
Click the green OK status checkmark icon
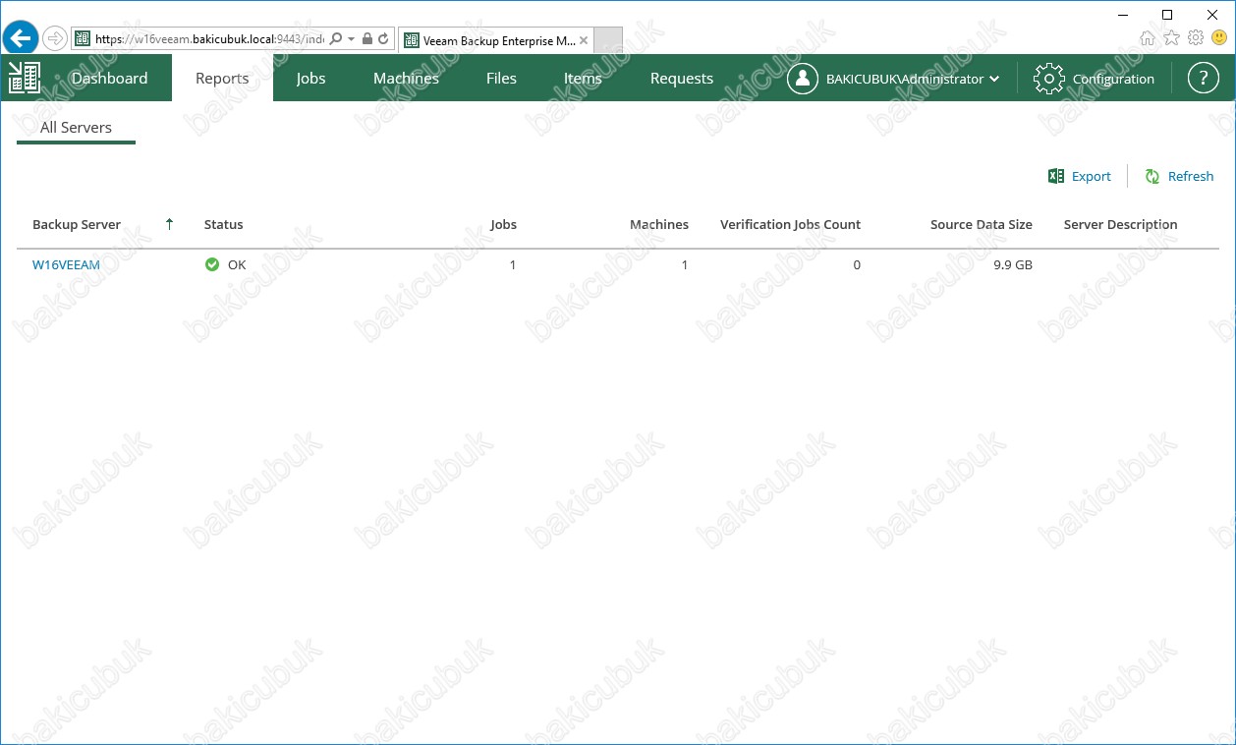point(212,264)
